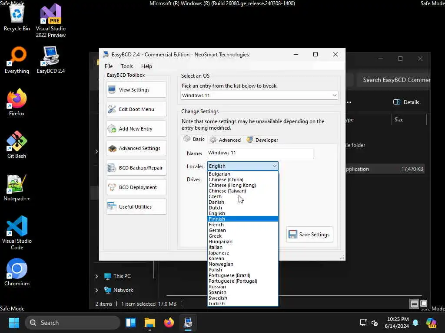This screenshot has height=333, width=445.
Task: Choose Japanese from the locale list
Action: [242, 253]
